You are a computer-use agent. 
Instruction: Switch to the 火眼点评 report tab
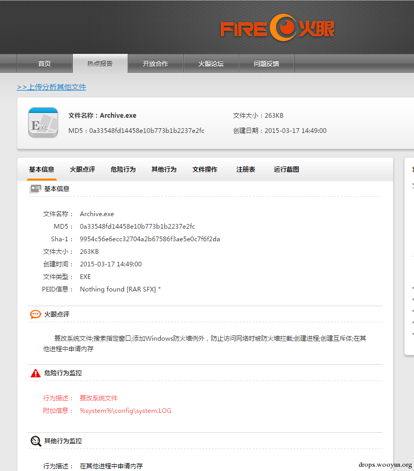pos(82,170)
